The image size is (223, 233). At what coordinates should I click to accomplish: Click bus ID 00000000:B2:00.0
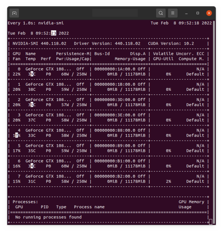[x=115, y=176]
